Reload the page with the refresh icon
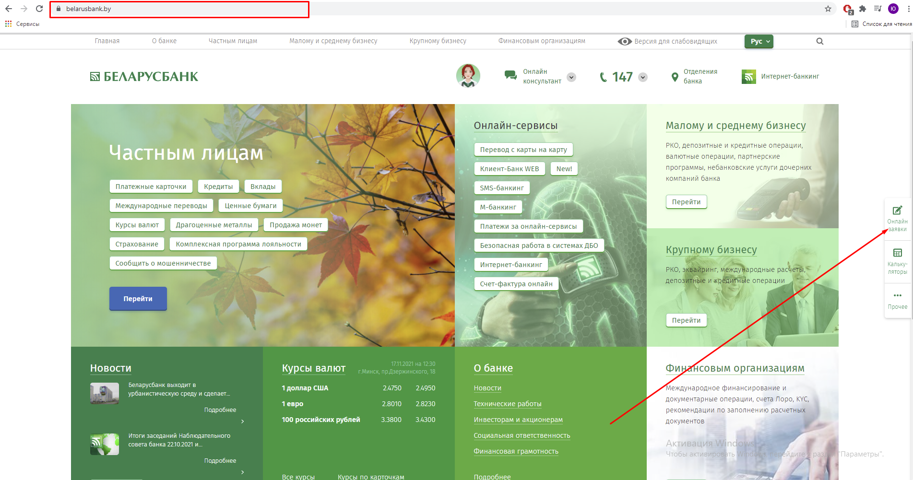Image resolution: width=913 pixels, height=480 pixels. [x=39, y=9]
